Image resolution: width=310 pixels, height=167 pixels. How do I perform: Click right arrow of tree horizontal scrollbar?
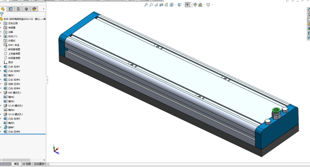[x=44, y=160]
